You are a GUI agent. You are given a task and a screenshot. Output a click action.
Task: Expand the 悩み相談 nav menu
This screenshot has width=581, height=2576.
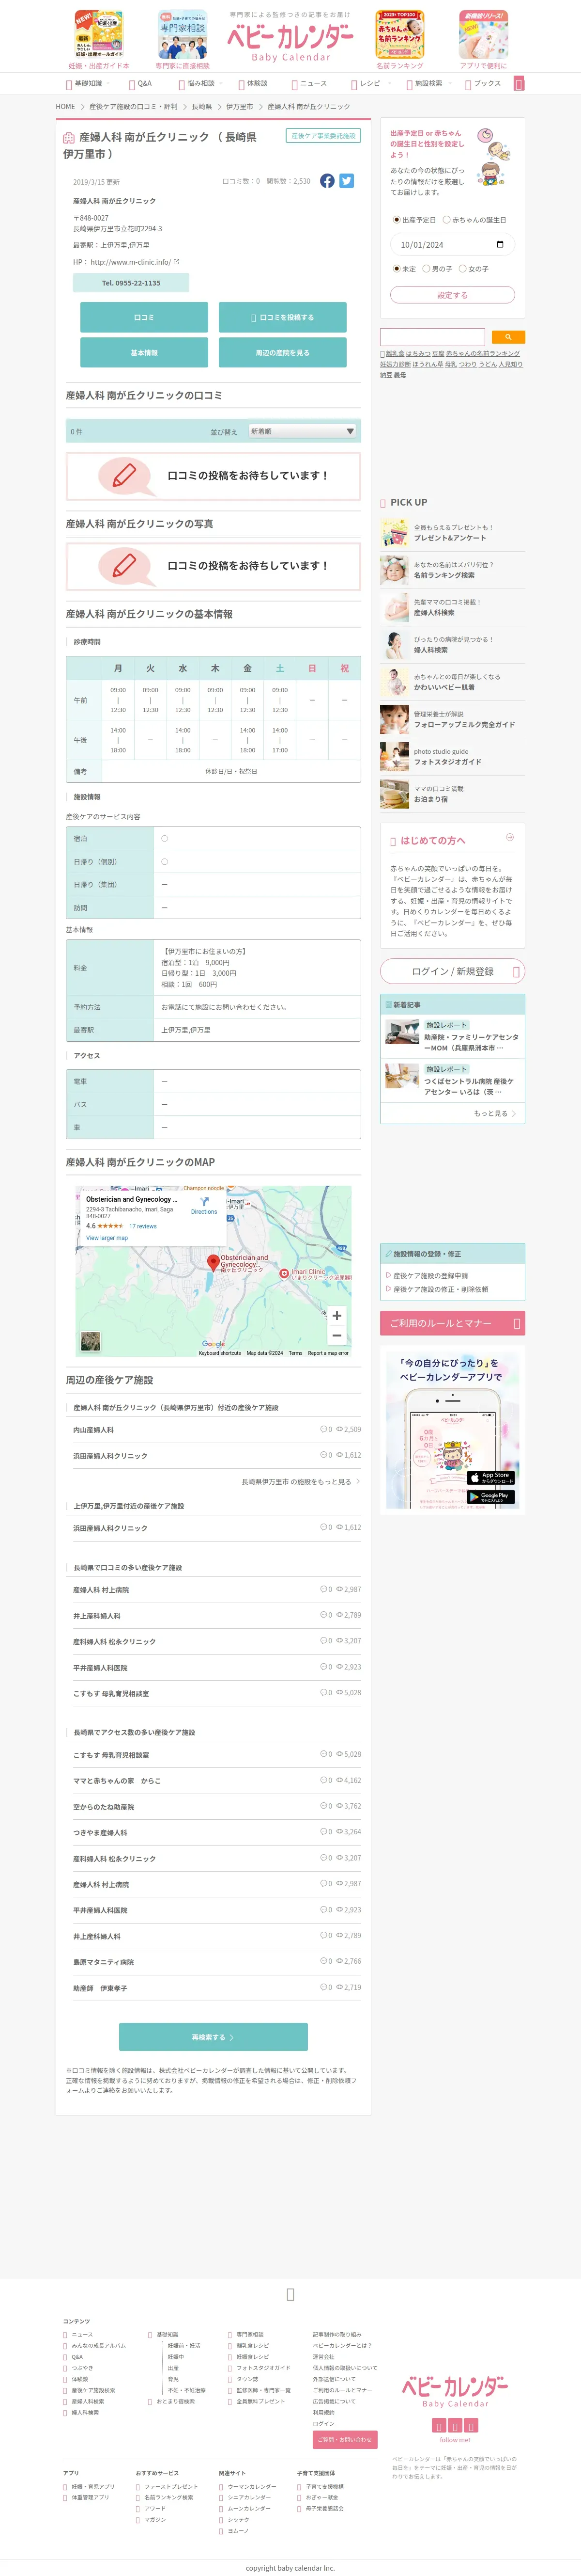point(201,83)
